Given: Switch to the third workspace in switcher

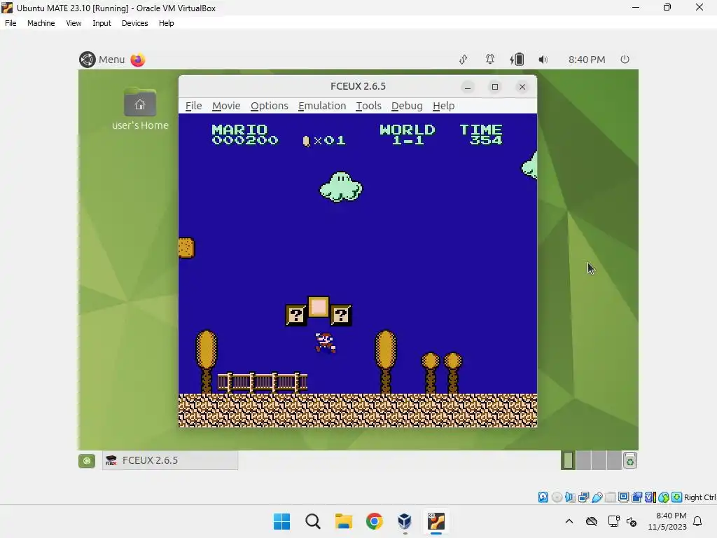Looking at the screenshot, I should coord(599,460).
